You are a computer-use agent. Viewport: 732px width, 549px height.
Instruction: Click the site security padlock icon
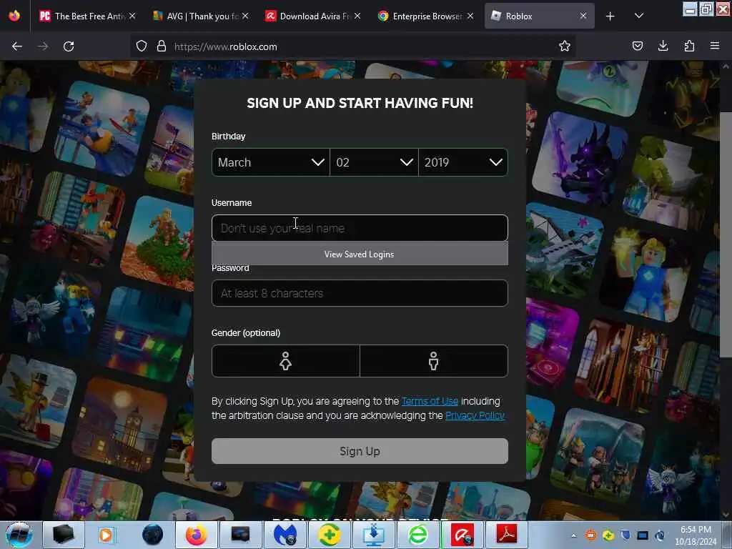point(162,46)
